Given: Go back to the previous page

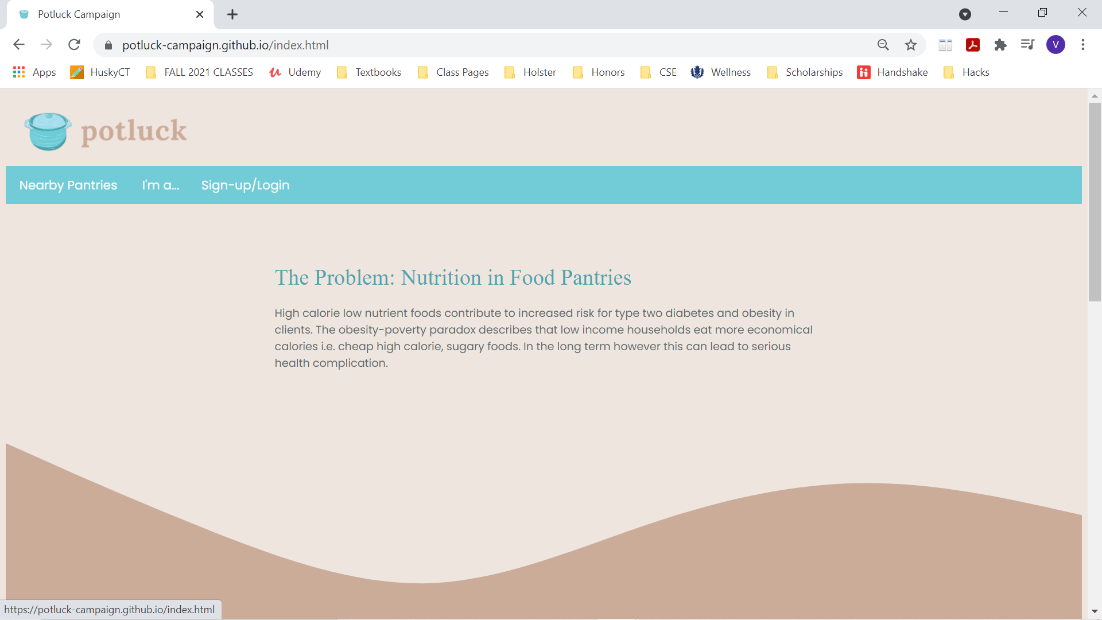Looking at the screenshot, I should [19, 45].
